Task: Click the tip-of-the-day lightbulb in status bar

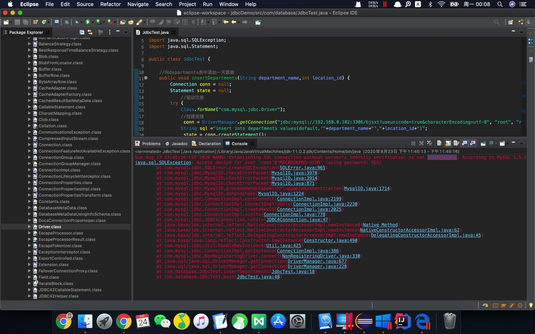Action: click(x=531, y=305)
